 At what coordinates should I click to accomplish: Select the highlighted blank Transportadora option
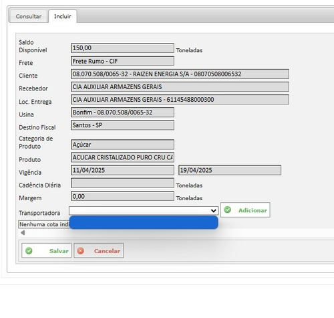coord(144,222)
